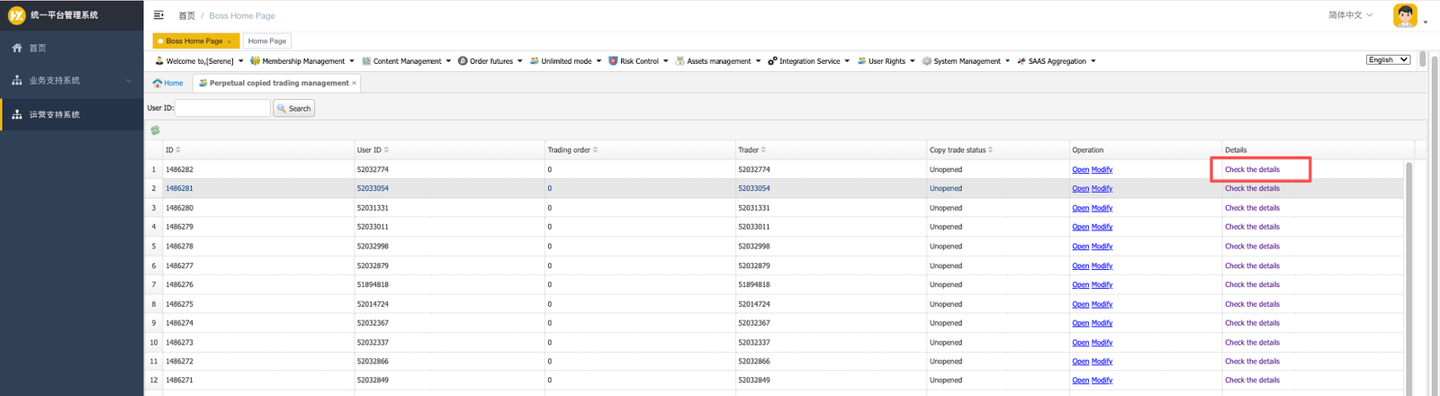
Task: Focus the User ID input field
Action: pos(222,109)
